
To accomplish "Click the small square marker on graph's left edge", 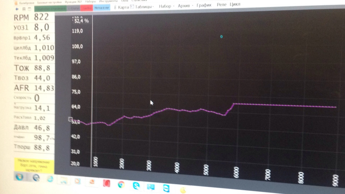I will (70, 120).
